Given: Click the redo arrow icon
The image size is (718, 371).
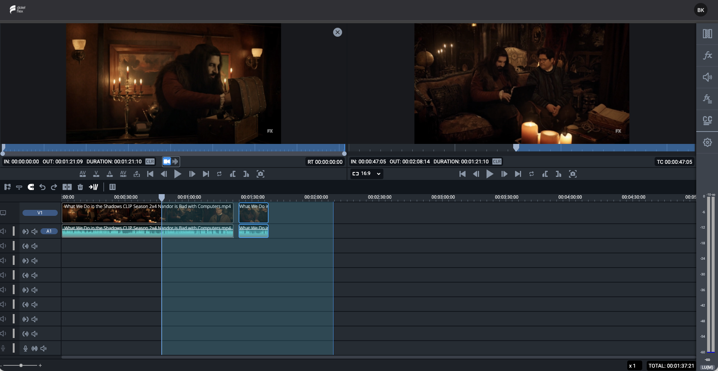Looking at the screenshot, I should [54, 187].
